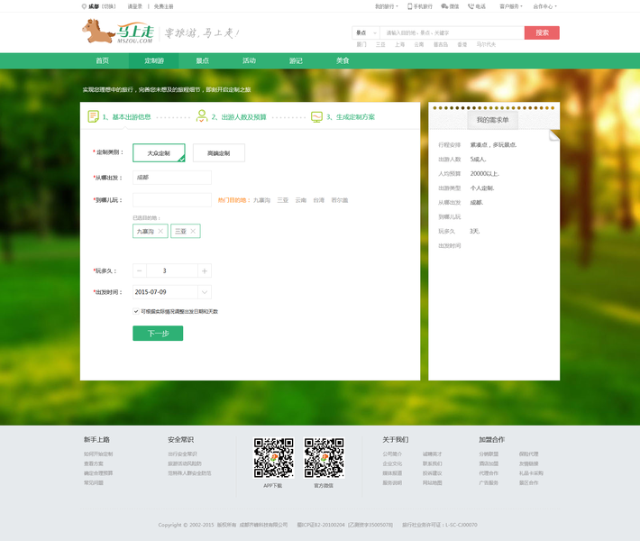Open the 常见问题 footer link

coord(94,482)
